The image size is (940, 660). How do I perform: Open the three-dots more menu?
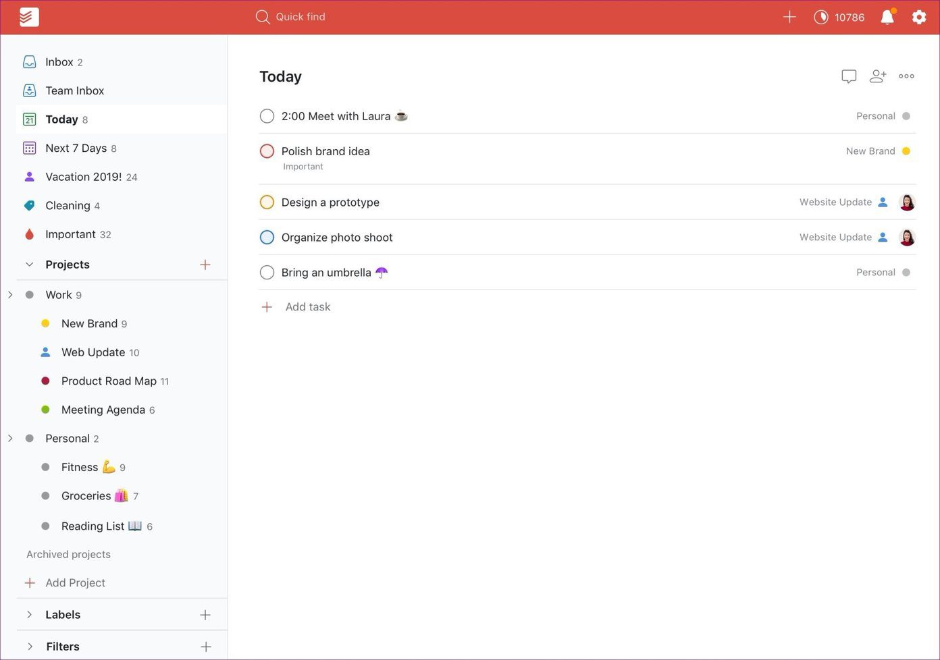coord(907,76)
